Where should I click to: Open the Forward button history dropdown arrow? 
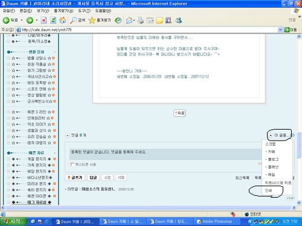(36, 20)
